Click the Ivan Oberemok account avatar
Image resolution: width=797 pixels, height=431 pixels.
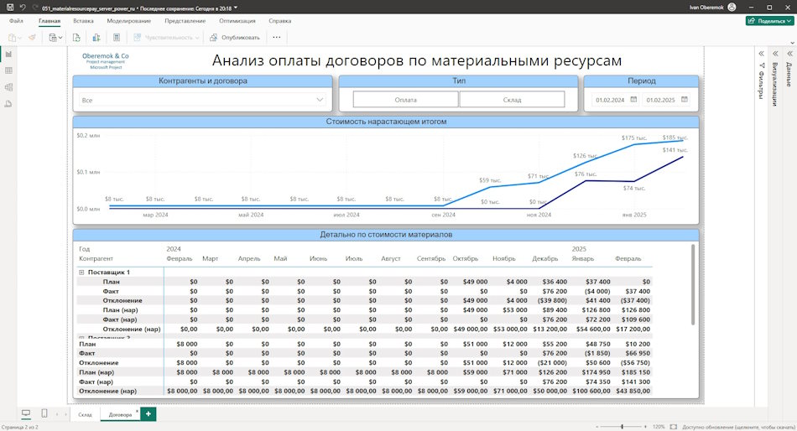(732, 7)
